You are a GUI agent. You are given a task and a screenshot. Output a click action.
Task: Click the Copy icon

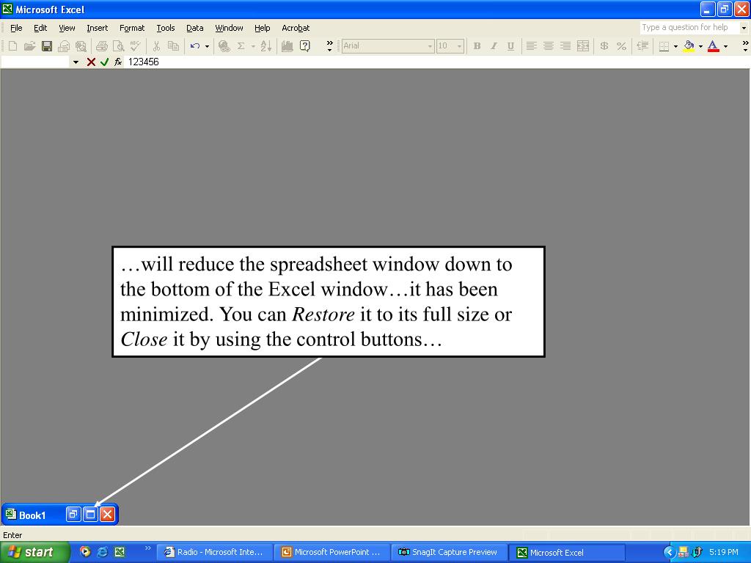[173, 46]
